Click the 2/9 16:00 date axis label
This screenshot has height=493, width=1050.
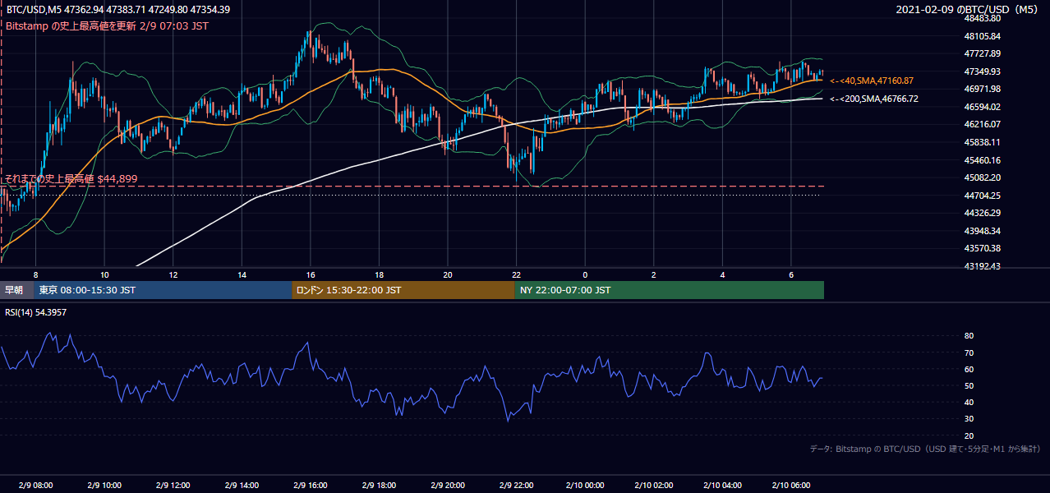pyautogui.click(x=311, y=485)
